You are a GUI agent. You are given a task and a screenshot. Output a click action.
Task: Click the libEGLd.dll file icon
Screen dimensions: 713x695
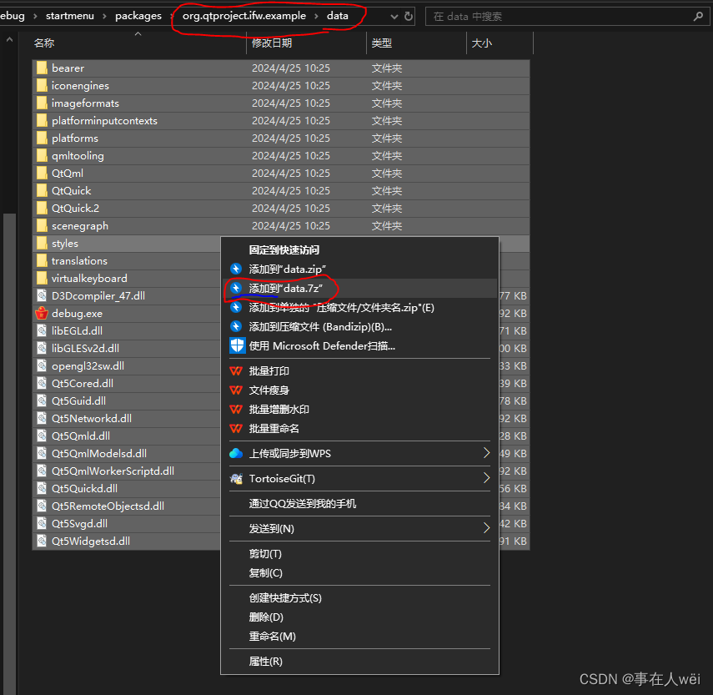click(42, 330)
